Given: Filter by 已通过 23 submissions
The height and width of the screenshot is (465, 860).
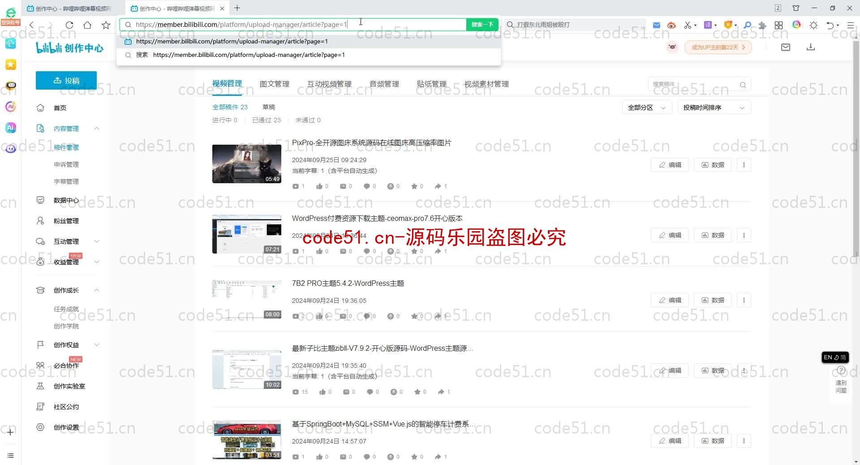Looking at the screenshot, I should coord(267,120).
